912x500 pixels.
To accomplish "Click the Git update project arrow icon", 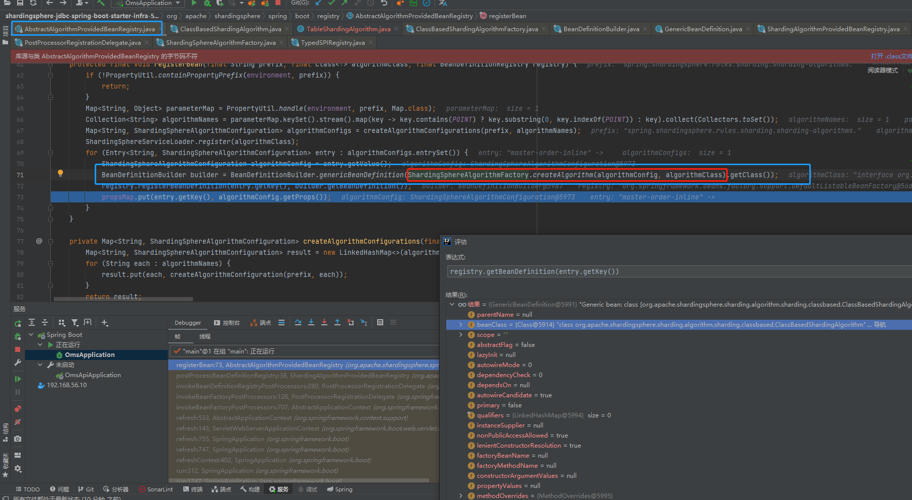I will point(319,3).
